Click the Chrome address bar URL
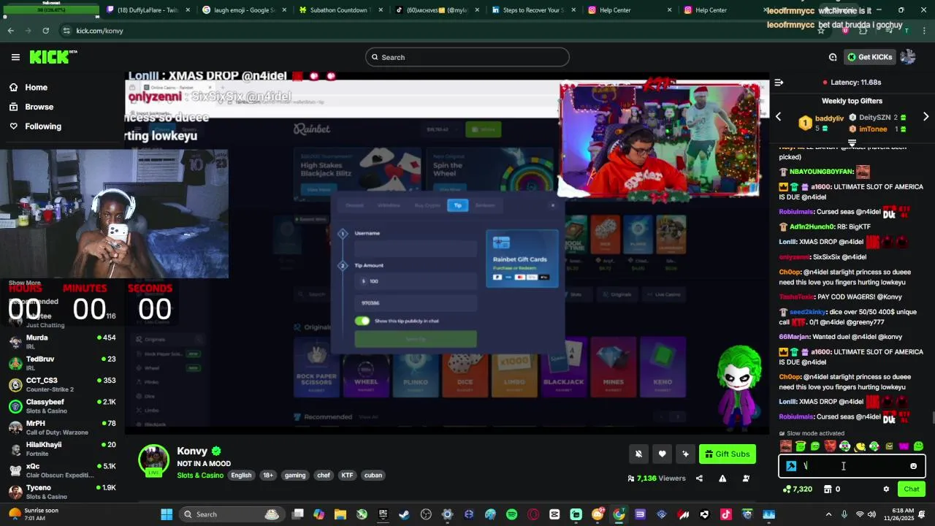 click(x=99, y=31)
